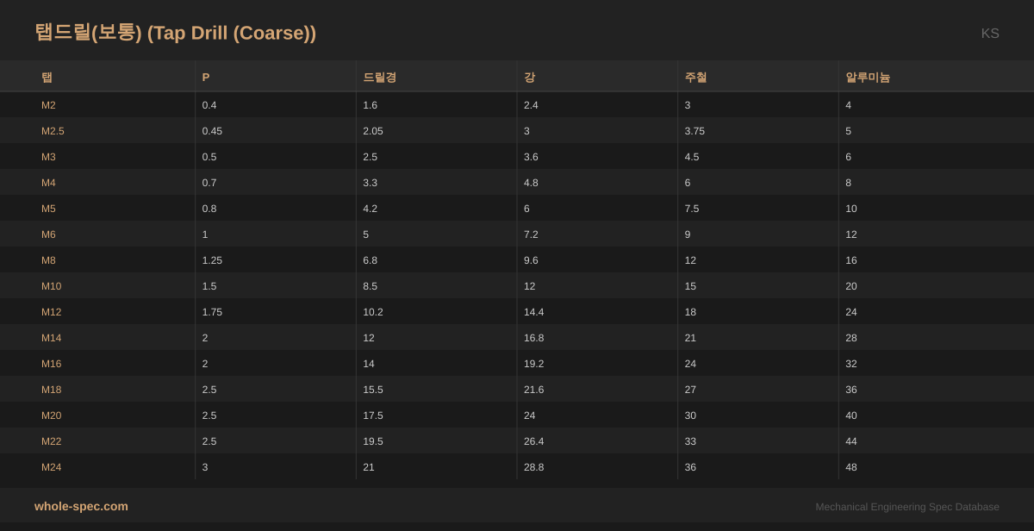Screen dimensions: 1034x531
Task: Click the 강 column header
Action: coord(529,78)
